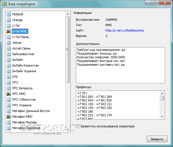Click the MMS picture icon for U-Tel ММС

coord(9,31)
